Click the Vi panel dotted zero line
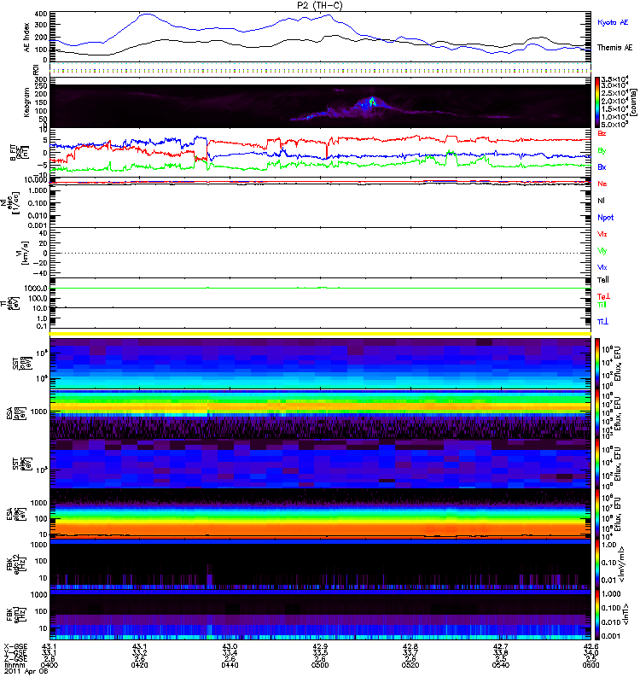This screenshot has height=683, width=640. (x=320, y=253)
